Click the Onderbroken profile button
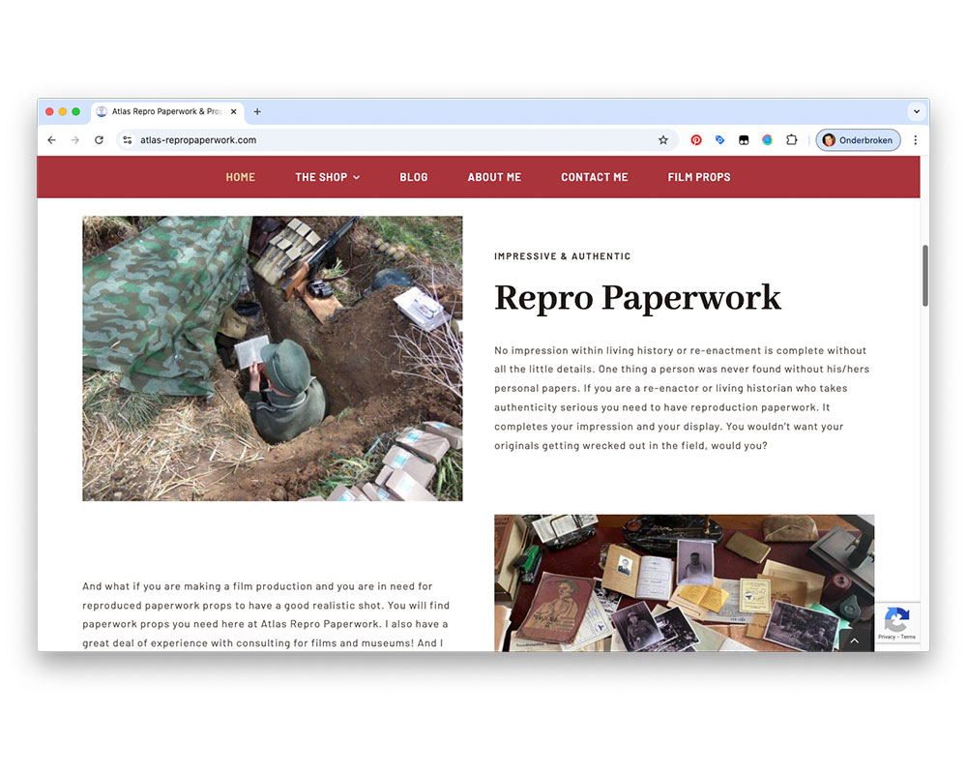Viewport: 967px width, 774px height. [859, 140]
